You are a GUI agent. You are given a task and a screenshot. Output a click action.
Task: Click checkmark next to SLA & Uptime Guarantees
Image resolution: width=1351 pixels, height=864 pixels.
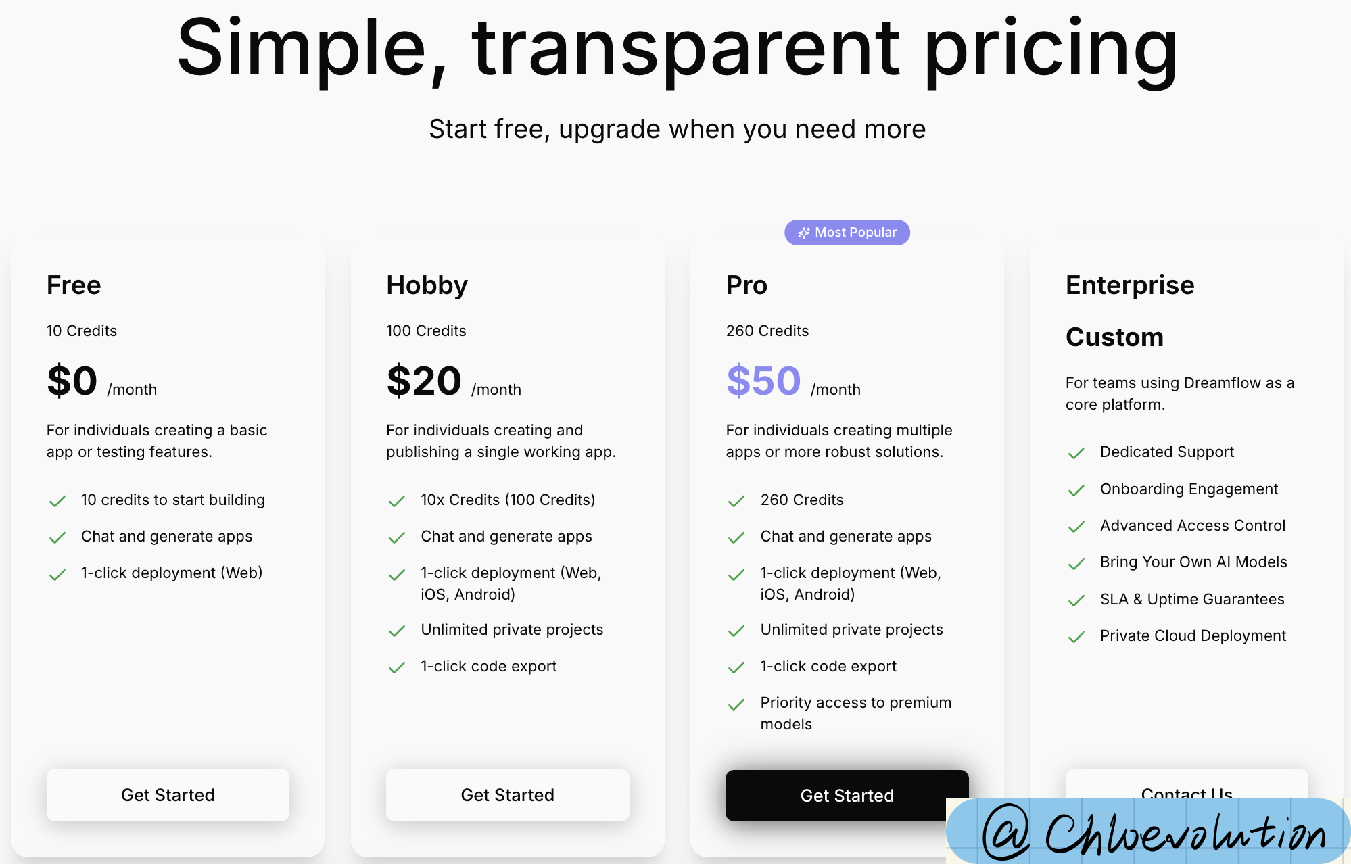pos(1076,600)
